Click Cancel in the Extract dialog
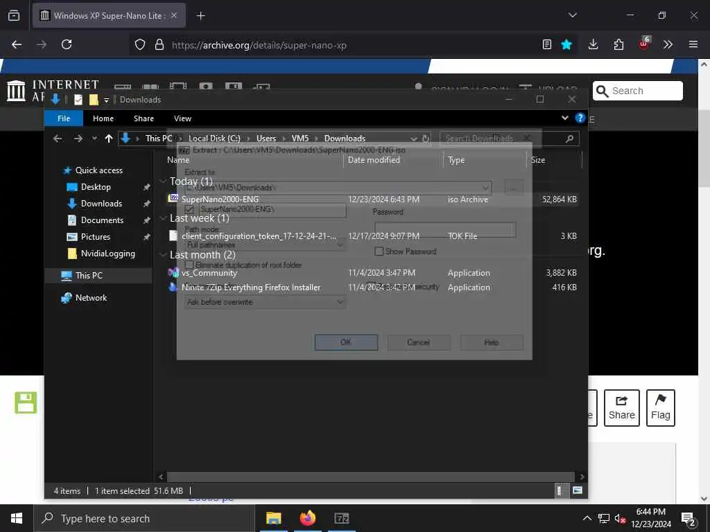This screenshot has height=532, width=710. click(418, 342)
